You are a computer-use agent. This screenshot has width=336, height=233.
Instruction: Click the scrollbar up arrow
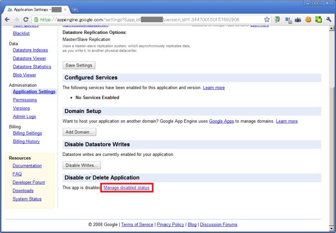pos(331,28)
